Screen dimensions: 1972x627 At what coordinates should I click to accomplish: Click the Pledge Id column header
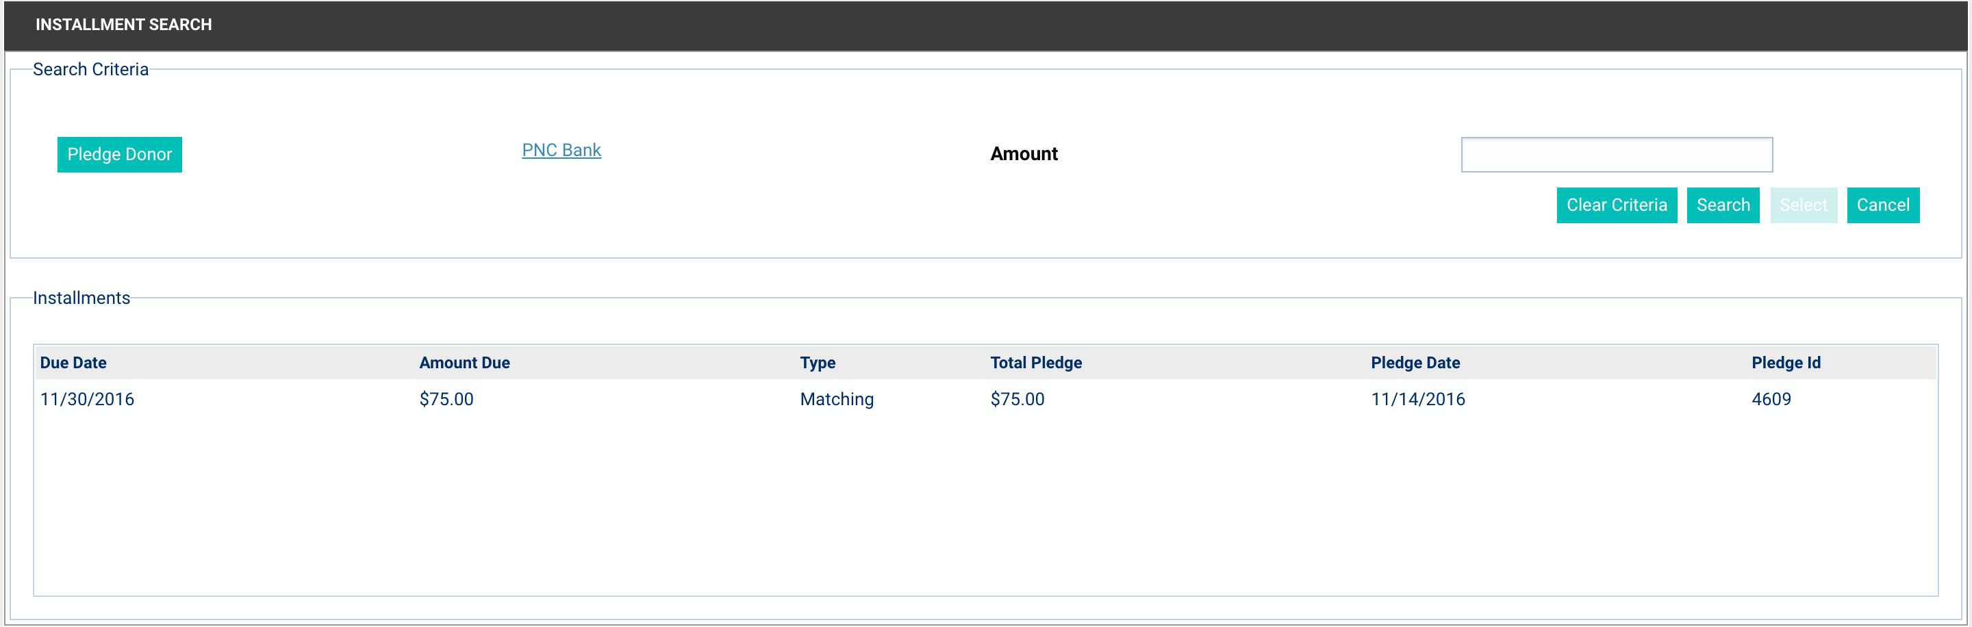coord(1786,363)
